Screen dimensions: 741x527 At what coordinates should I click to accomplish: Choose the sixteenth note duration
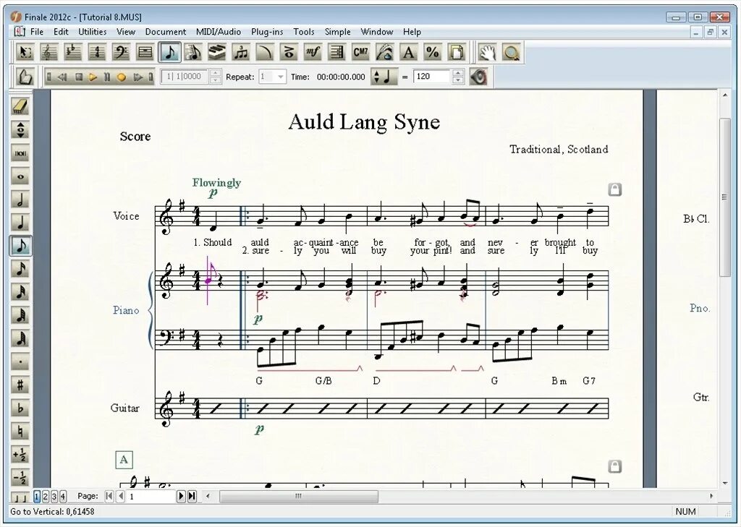(20, 269)
